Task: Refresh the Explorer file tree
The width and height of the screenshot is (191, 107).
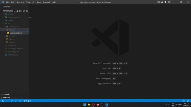Action: click(x=24, y=11)
